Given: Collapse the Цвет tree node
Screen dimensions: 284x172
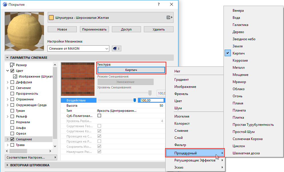Looking at the screenshot, I should coord(8,71).
